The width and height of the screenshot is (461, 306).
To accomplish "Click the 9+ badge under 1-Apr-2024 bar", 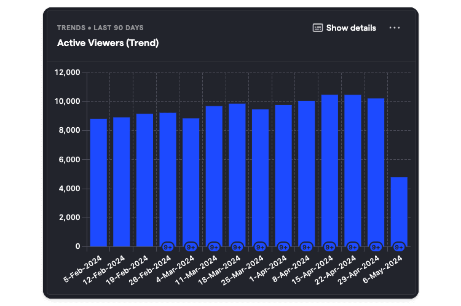I will point(283,247).
